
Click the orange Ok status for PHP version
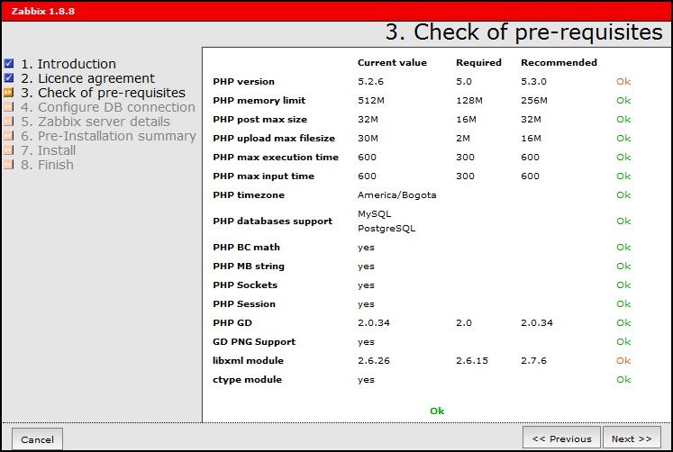point(623,82)
